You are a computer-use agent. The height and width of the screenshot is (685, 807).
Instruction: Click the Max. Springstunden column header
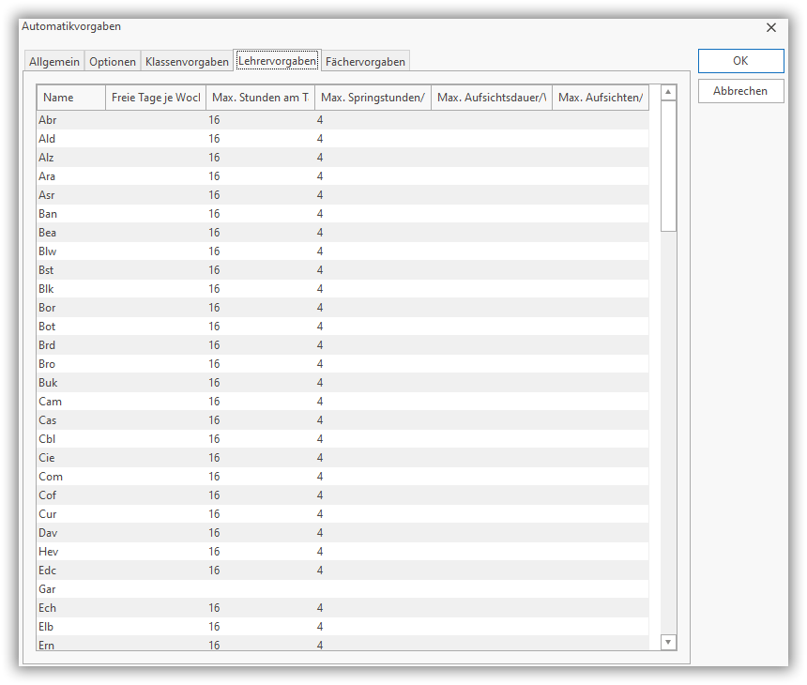(373, 98)
